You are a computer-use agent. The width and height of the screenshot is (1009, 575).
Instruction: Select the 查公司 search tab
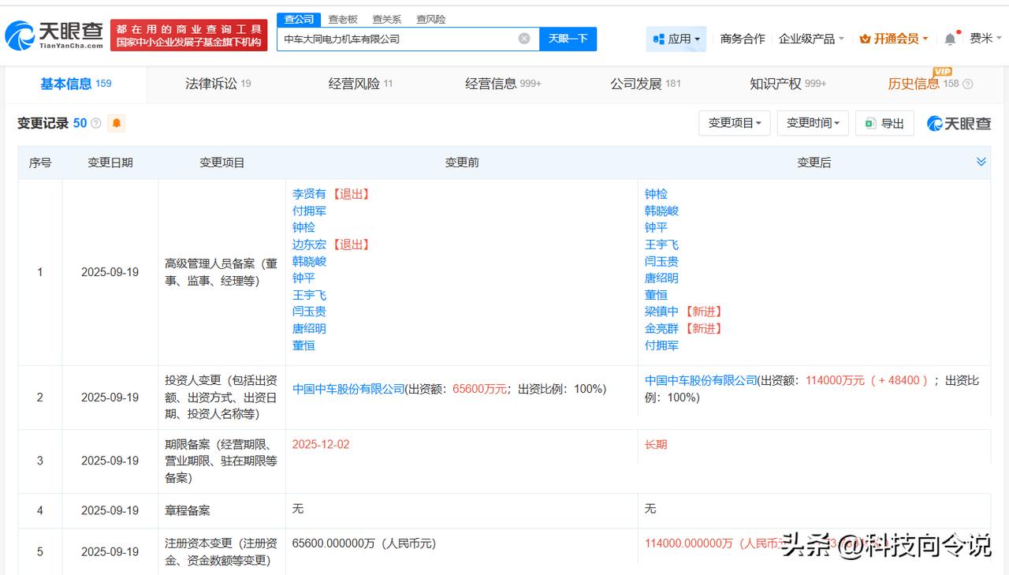299,19
